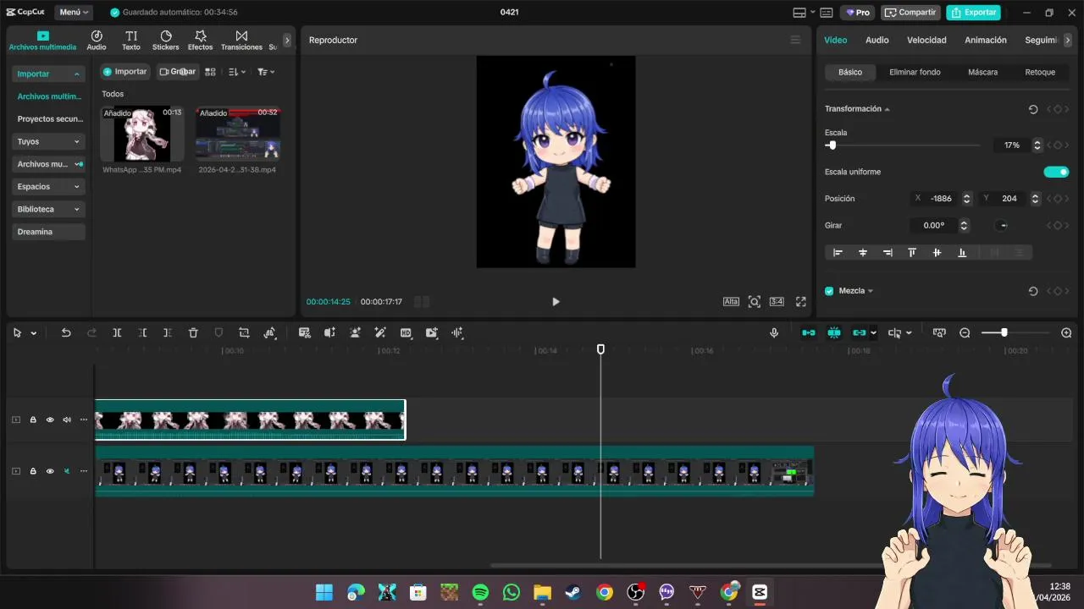This screenshot has height=609, width=1084.
Task: Open the media filter dropdown
Action: (x=266, y=72)
